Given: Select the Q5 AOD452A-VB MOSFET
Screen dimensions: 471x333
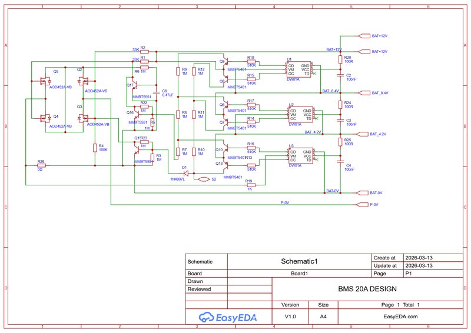Looking at the screenshot, I should [46, 81].
